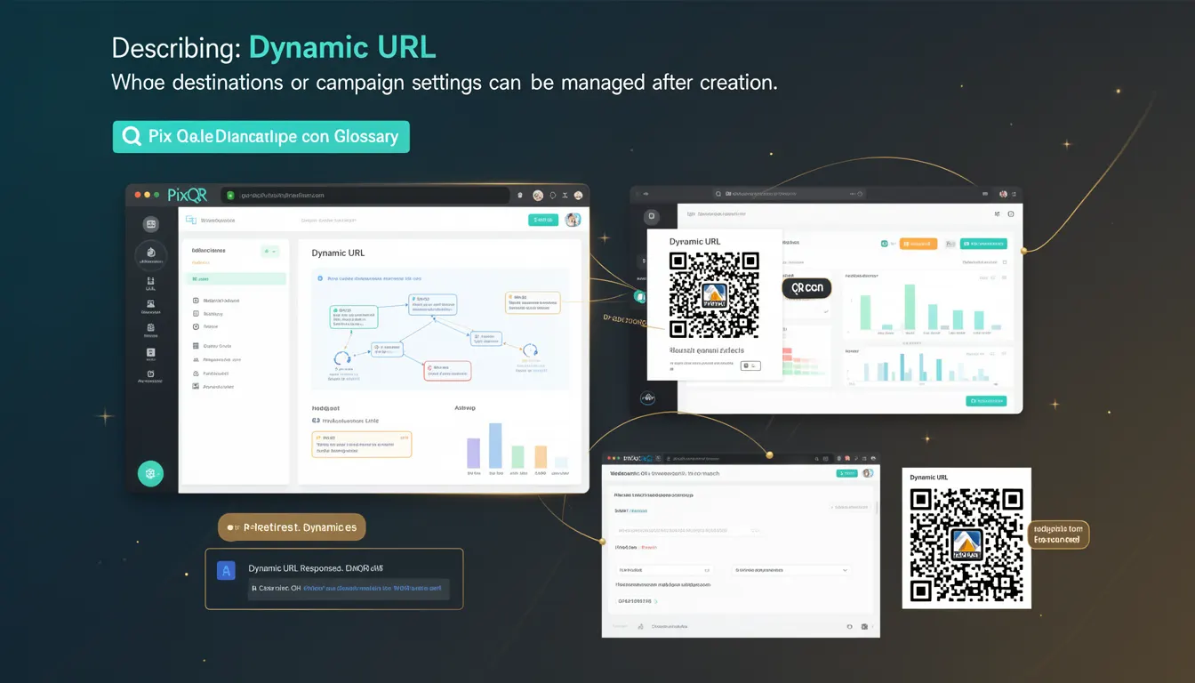Click the search icon in analytics window address bar
The height and width of the screenshot is (683, 1195).
point(718,193)
